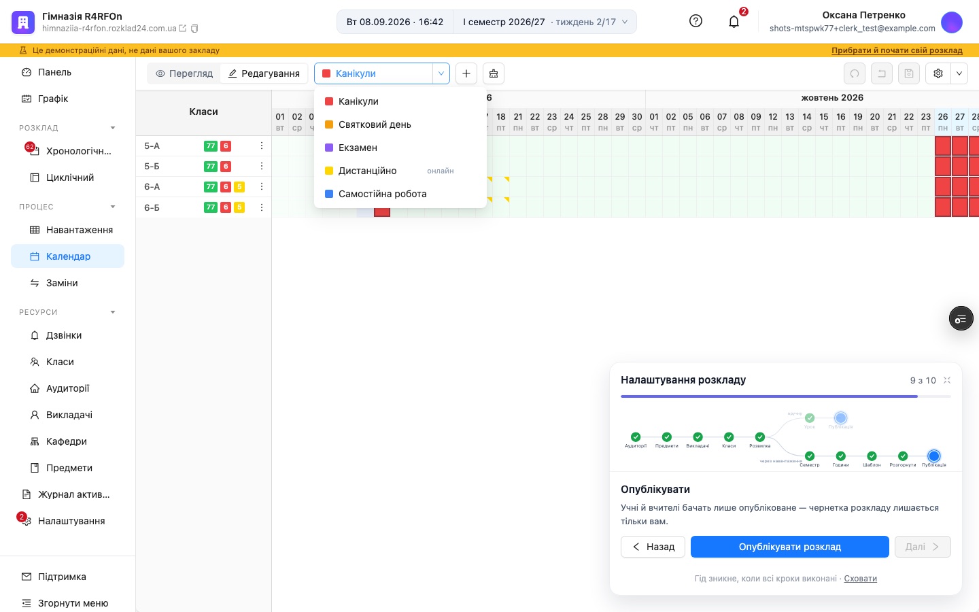Click the plus add button in toolbar
The image size is (979, 612).
click(466, 73)
